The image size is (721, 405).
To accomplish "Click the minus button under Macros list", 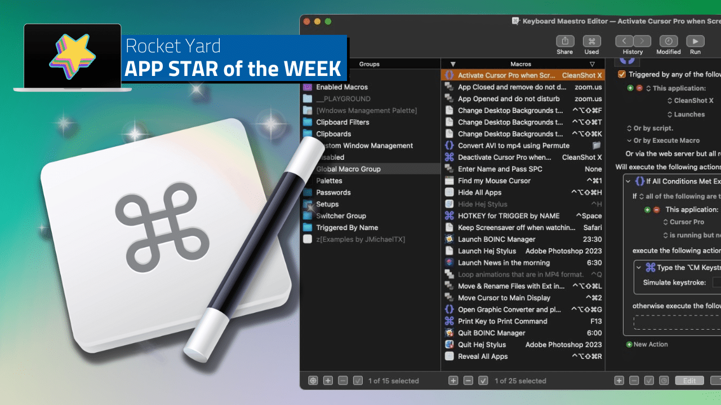I will tap(468, 381).
